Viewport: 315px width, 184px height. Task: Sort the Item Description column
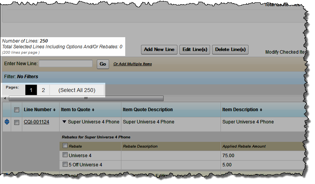[x=261, y=110]
